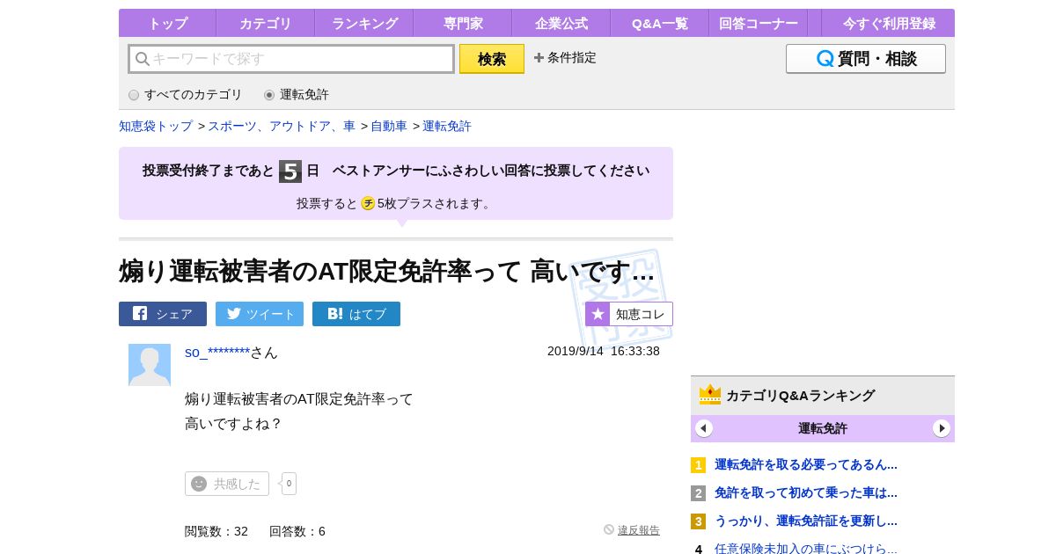
Task: Open スポーツ、アウトドア、車 breadcrumb link
Action: point(282,126)
